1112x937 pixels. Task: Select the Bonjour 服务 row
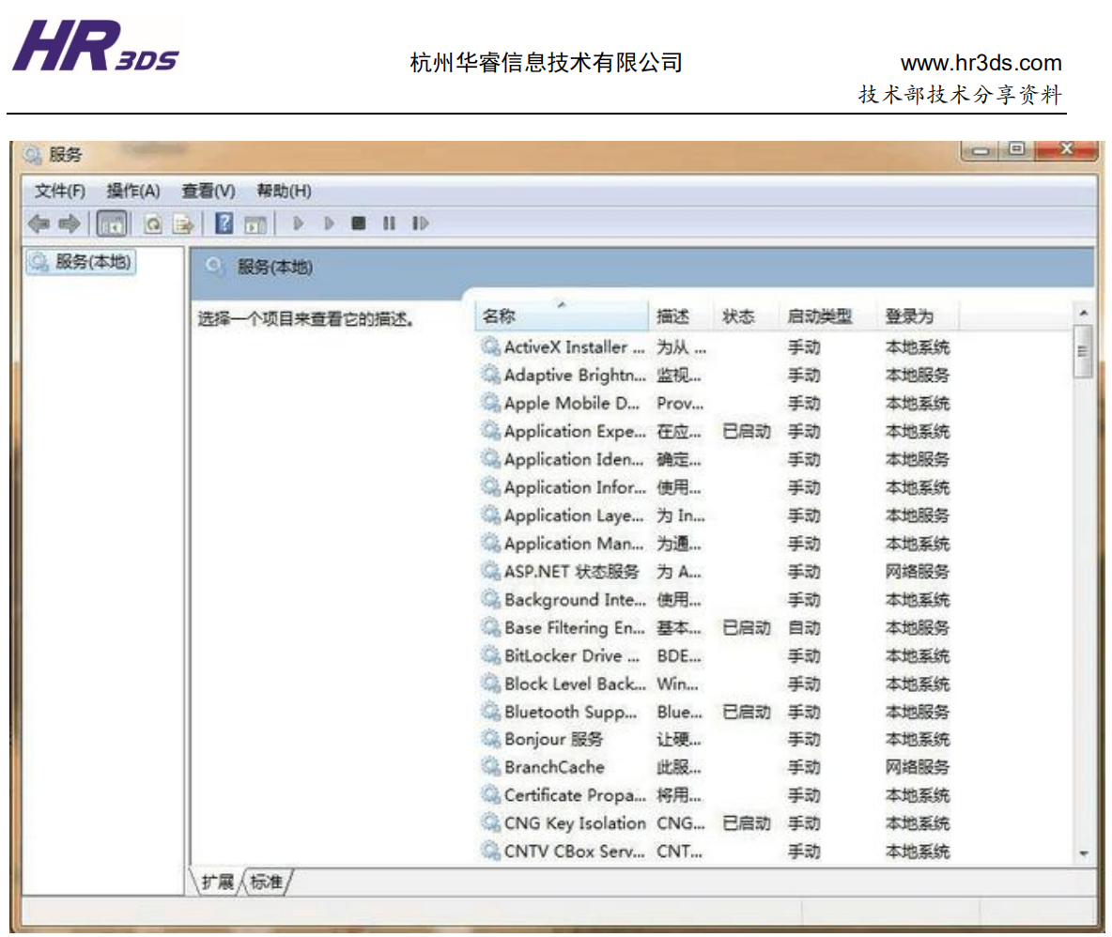pos(553,739)
